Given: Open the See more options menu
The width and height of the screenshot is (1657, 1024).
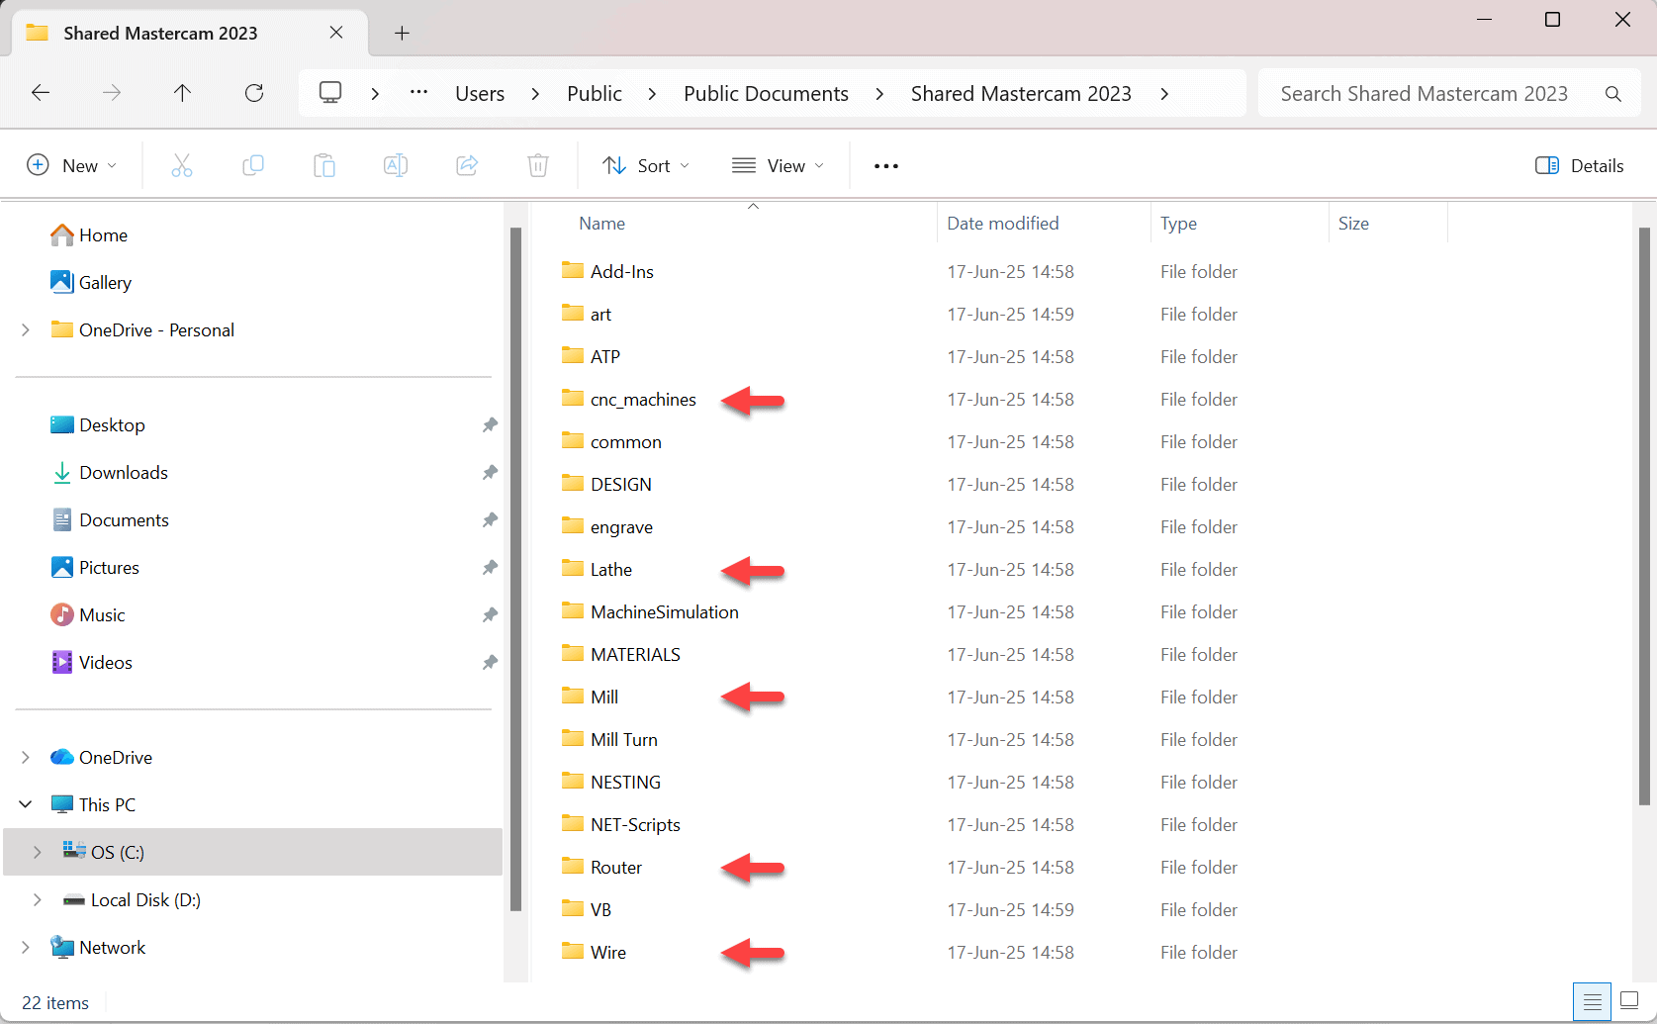Looking at the screenshot, I should click(x=885, y=165).
